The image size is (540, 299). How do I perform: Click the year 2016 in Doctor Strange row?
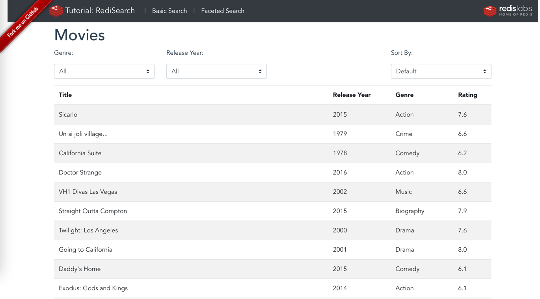point(340,173)
